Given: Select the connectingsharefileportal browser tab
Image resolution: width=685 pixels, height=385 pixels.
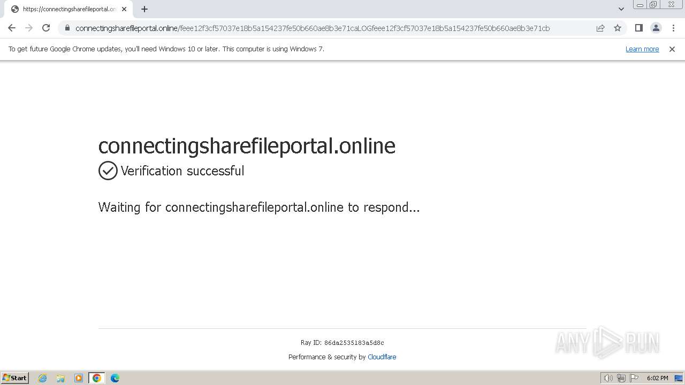Looking at the screenshot, I should point(68,9).
